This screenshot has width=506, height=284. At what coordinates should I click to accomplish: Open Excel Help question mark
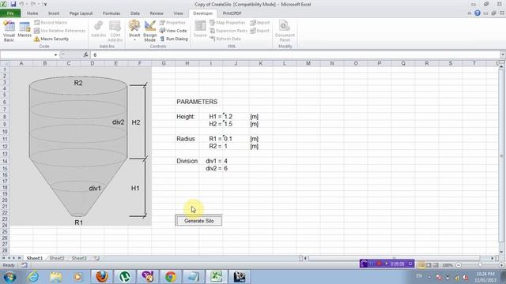[x=478, y=13]
